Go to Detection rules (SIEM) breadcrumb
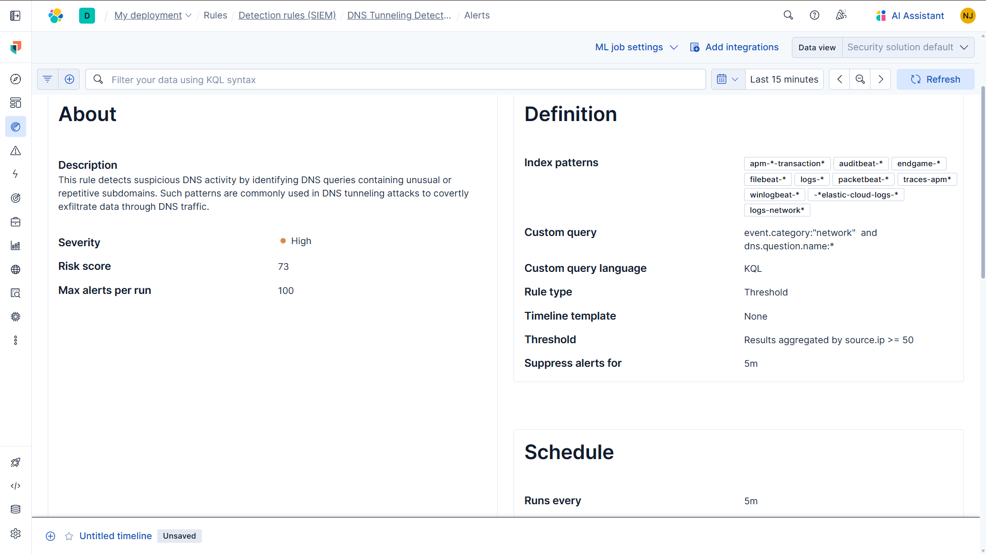Screen dimensions: 986x554 (x=287, y=15)
